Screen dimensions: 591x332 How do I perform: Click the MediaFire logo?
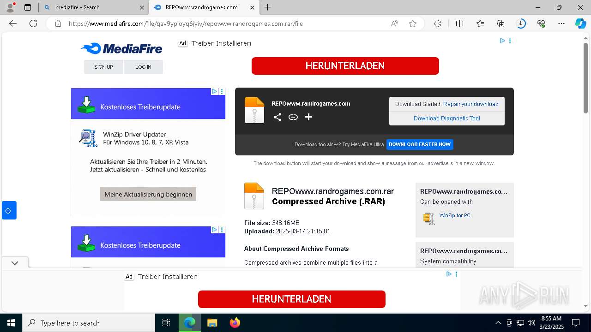pos(121,48)
